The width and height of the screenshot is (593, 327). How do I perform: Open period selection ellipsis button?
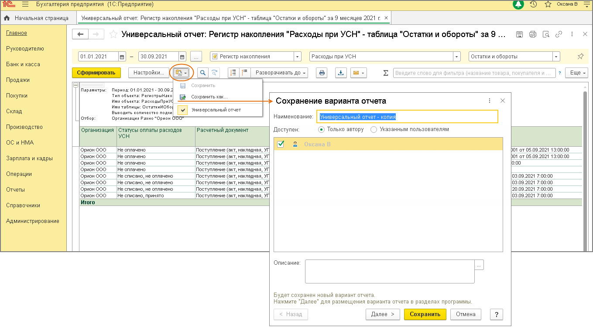(196, 57)
